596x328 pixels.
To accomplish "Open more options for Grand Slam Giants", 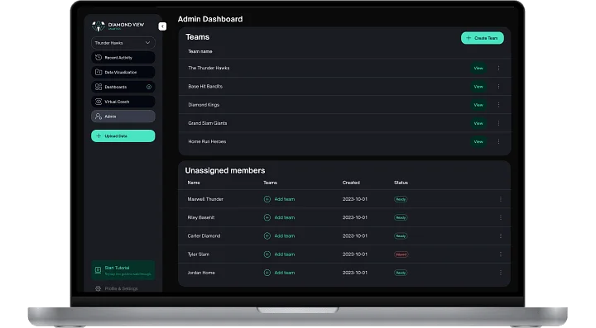I will coord(498,123).
